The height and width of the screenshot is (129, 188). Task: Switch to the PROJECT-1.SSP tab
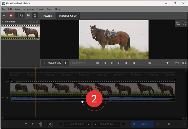(68, 16)
